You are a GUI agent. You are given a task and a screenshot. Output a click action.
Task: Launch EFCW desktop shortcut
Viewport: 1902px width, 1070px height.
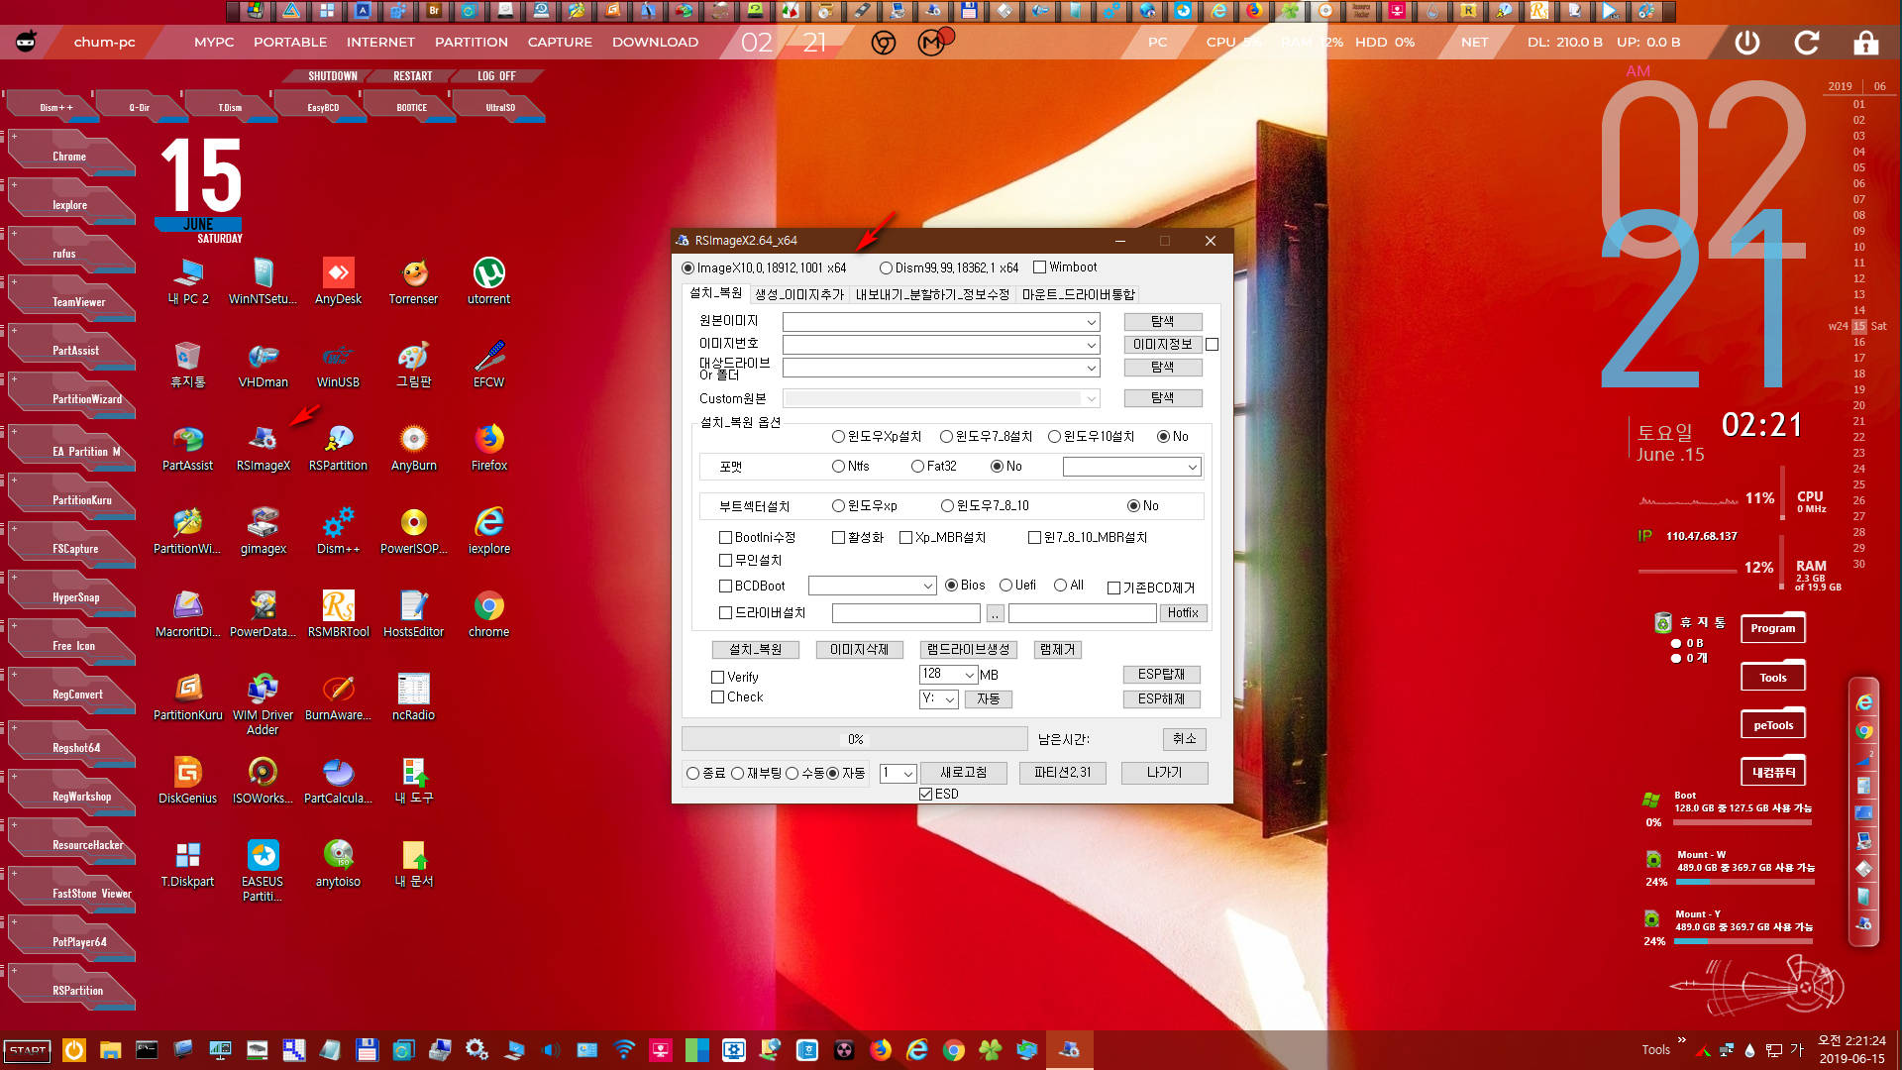[488, 364]
